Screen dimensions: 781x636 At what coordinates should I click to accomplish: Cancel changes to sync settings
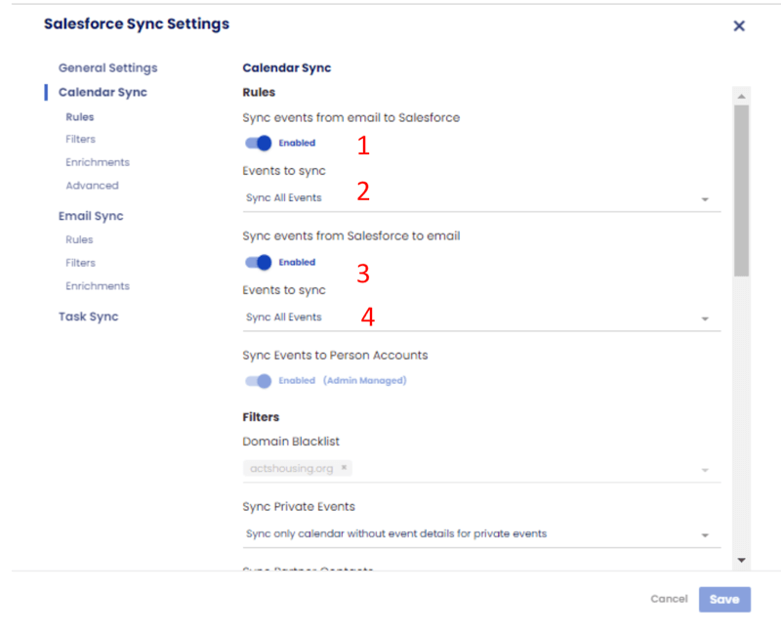point(669,599)
